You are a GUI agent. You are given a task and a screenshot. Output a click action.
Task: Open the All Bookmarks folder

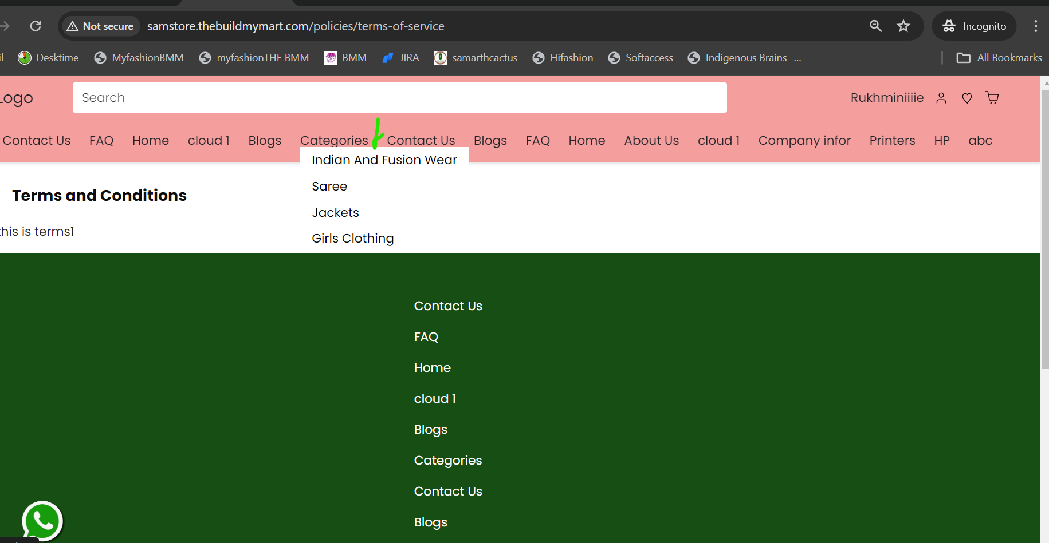pyautogui.click(x=1000, y=58)
